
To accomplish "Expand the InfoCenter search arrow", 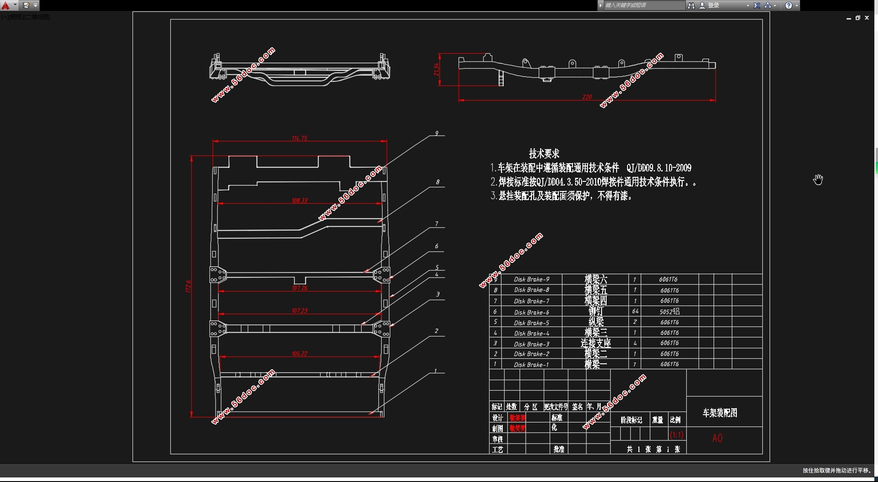I will click(601, 5).
